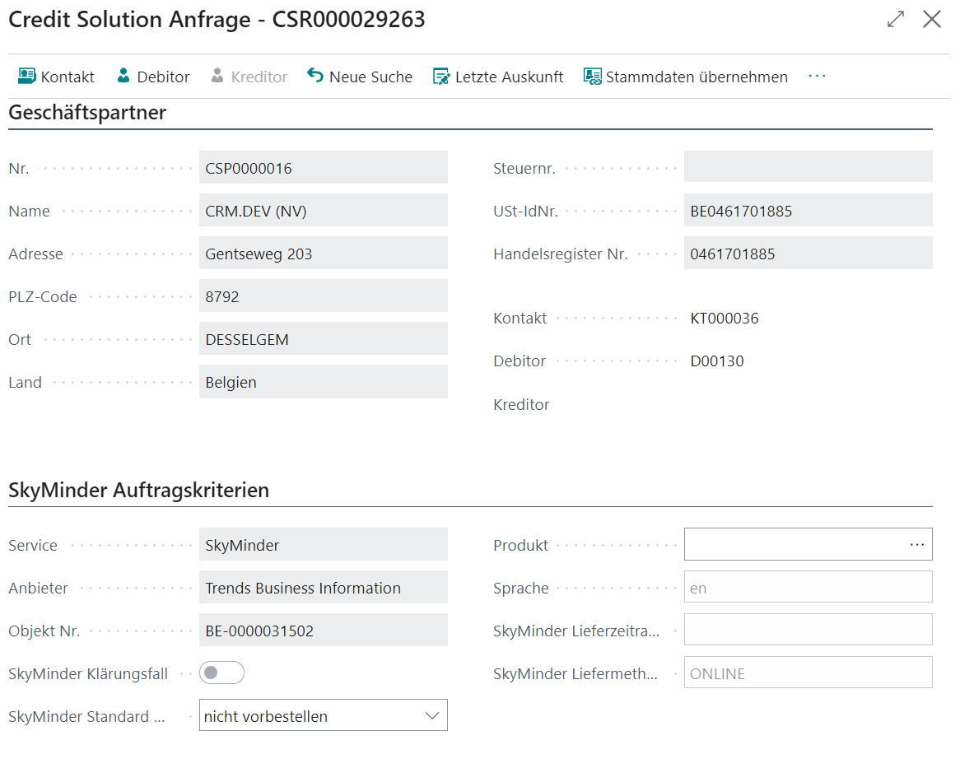Collapse the SkyMinder Auftragskriterien section
Image resolution: width=960 pixels, height=782 pixels.
[137, 490]
